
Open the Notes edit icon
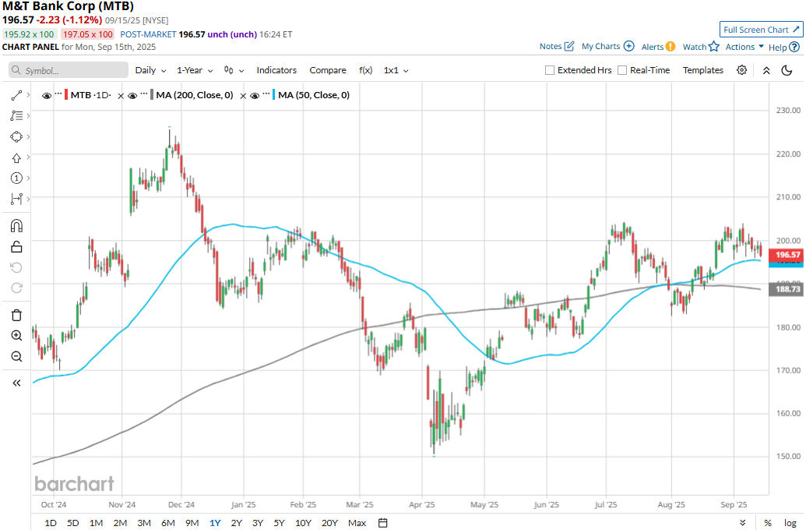(569, 46)
